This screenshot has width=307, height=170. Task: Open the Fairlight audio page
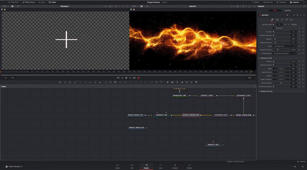pos(175,166)
